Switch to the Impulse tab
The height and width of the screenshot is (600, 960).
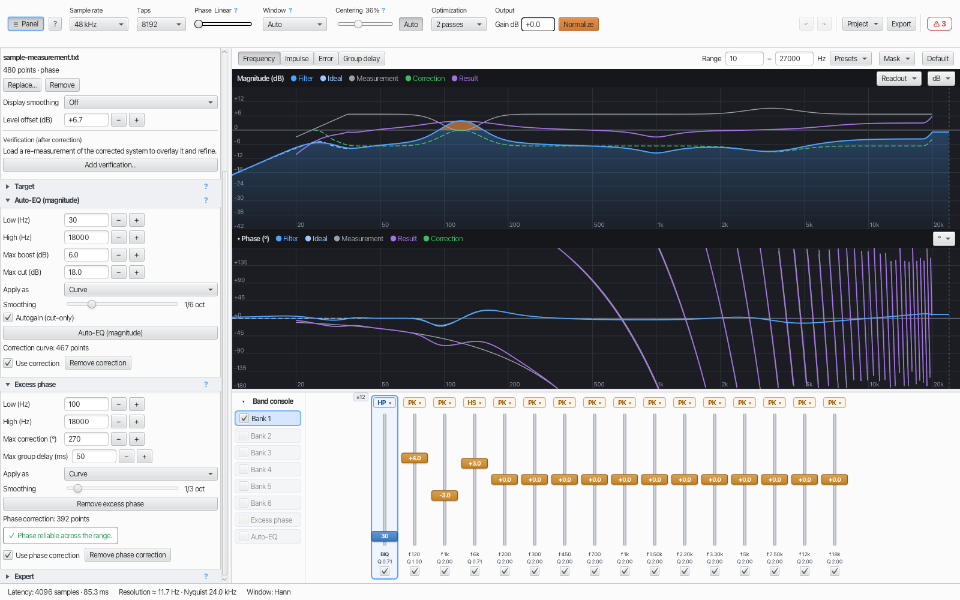pyautogui.click(x=296, y=59)
